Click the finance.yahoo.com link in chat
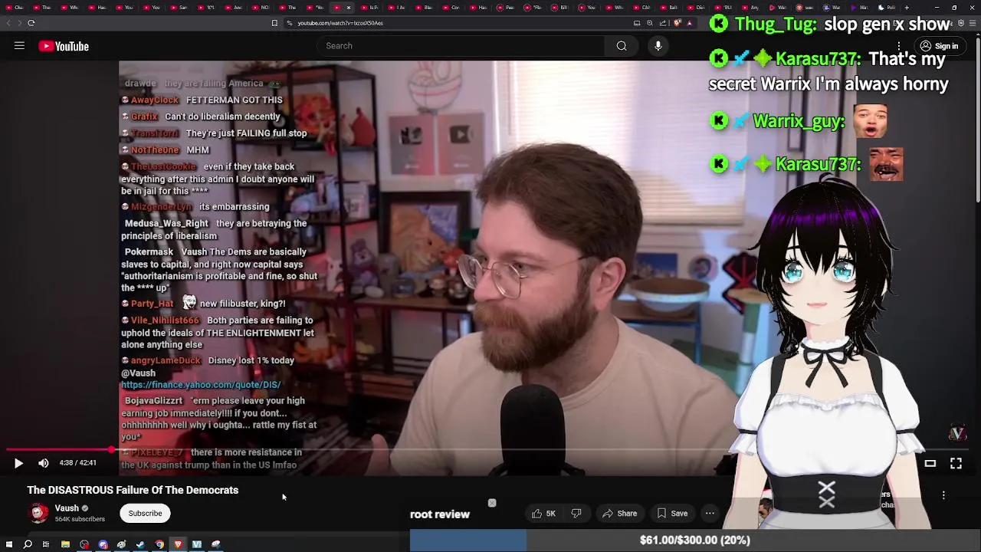 [x=201, y=385]
